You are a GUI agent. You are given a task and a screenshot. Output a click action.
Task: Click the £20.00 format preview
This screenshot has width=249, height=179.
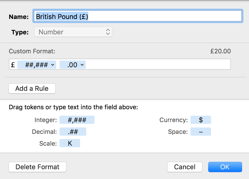coord(220,51)
